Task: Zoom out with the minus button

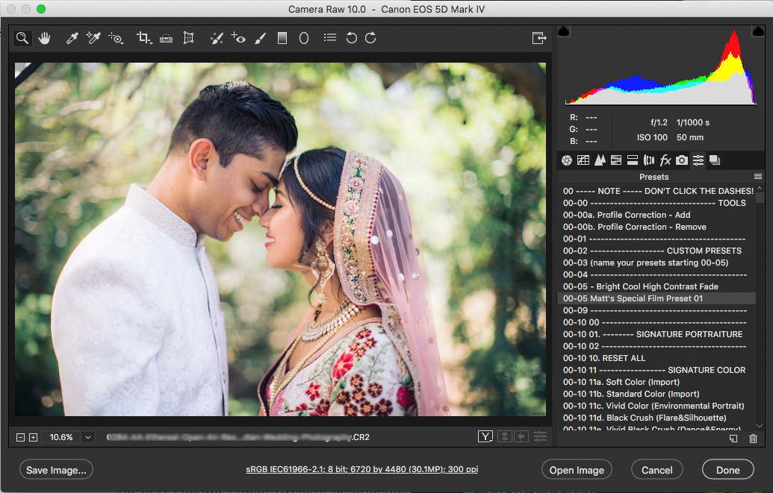Action: point(21,437)
